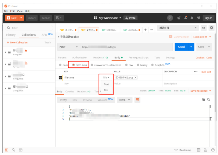This screenshot has height=155, width=218.
Task: Click the heart icon in header
Action: pyautogui.click(x=199, y=18)
